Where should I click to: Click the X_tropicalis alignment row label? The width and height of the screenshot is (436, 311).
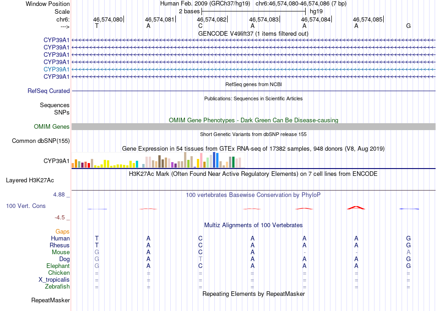click(x=54, y=280)
